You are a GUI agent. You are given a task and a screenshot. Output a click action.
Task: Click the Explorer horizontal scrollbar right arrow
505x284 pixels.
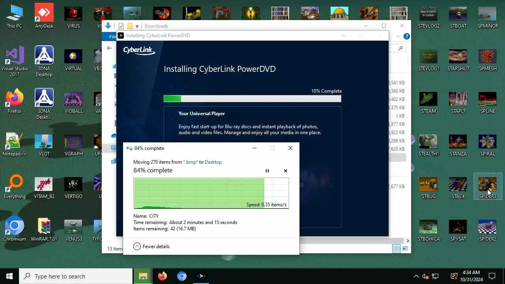(408, 240)
